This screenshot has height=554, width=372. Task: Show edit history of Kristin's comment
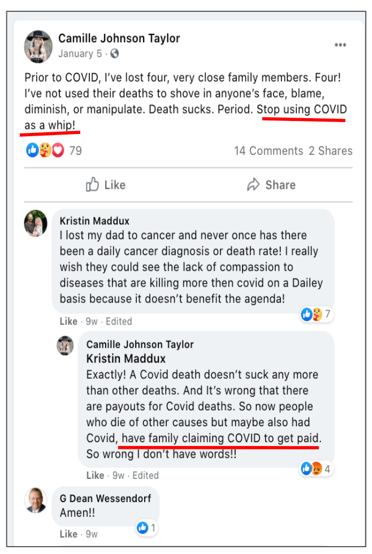click(x=119, y=321)
